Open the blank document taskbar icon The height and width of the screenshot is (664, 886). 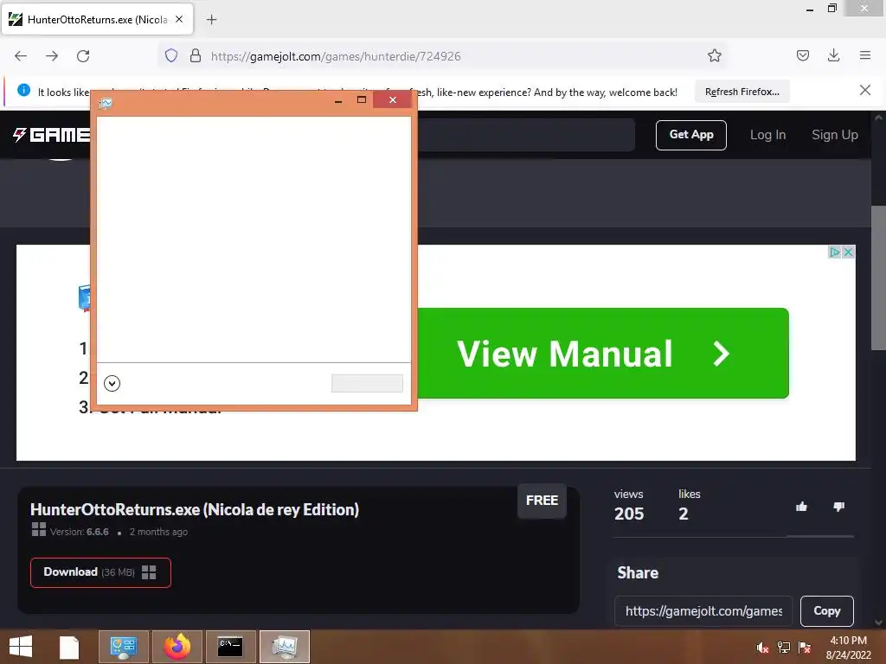[69, 647]
